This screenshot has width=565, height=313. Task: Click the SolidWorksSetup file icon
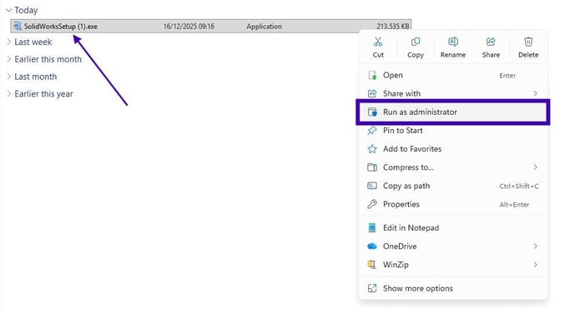[x=18, y=27]
